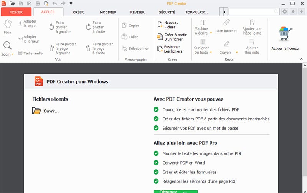307x193 pixels.
Task: Open the folder icon in title bar
Action: (12, 3)
